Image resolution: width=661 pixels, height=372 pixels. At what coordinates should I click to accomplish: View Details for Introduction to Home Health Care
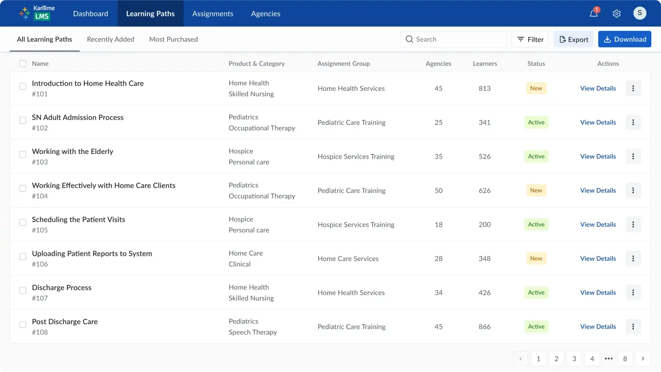point(598,88)
